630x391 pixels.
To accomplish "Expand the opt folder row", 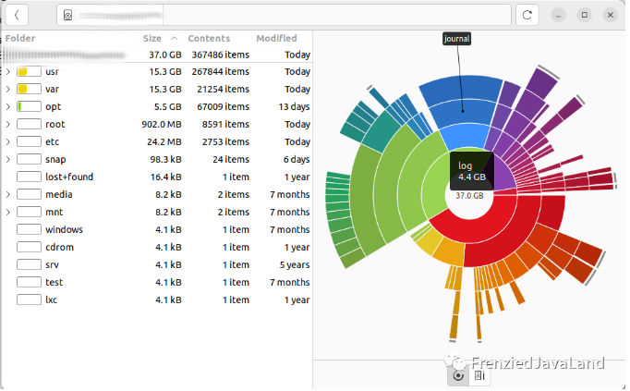I will point(8,107).
